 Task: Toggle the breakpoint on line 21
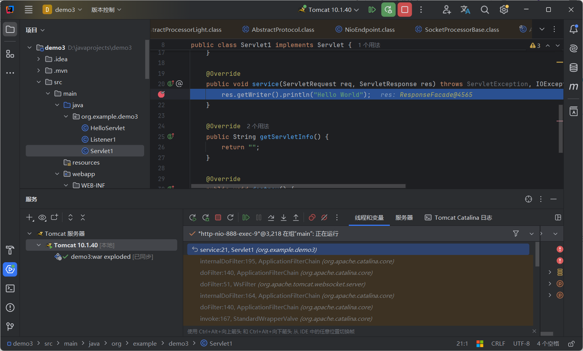[x=161, y=94]
